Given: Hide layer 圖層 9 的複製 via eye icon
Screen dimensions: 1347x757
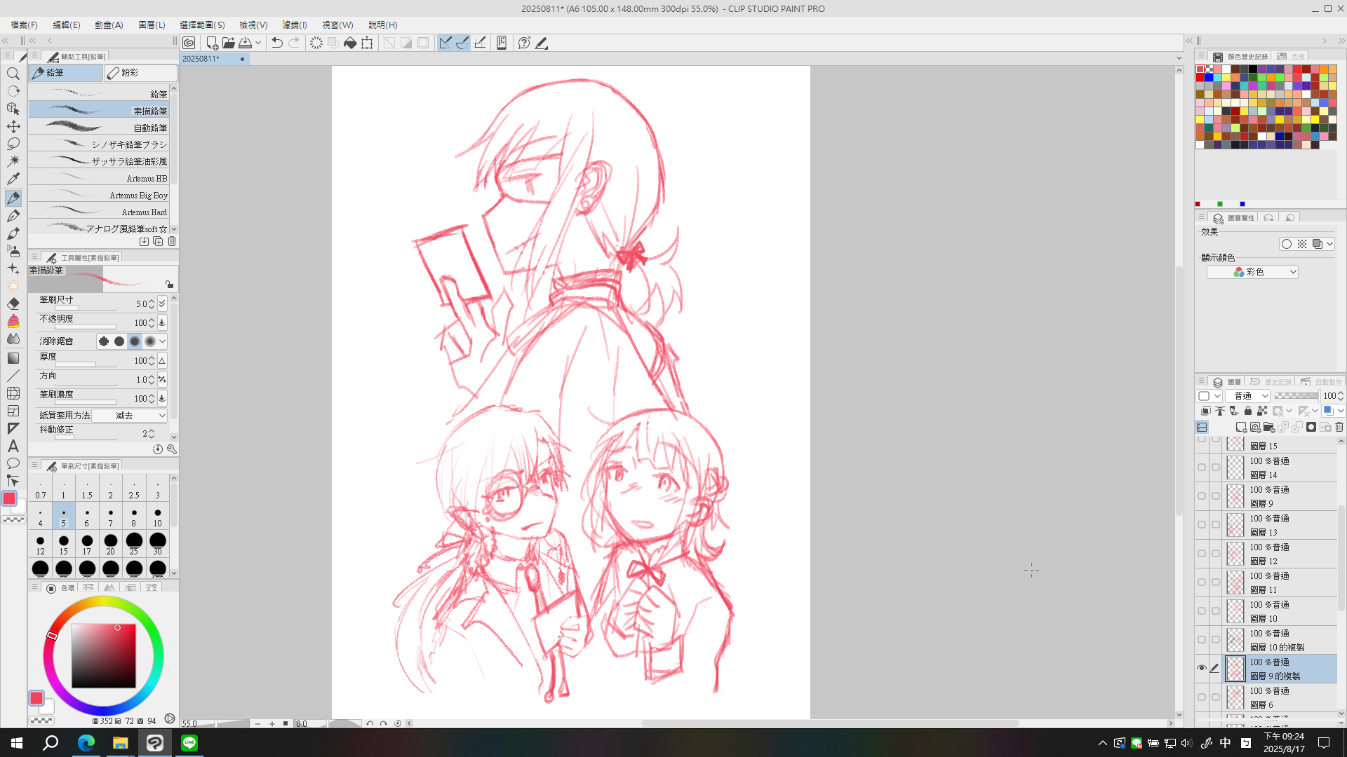Looking at the screenshot, I should coord(1201,668).
